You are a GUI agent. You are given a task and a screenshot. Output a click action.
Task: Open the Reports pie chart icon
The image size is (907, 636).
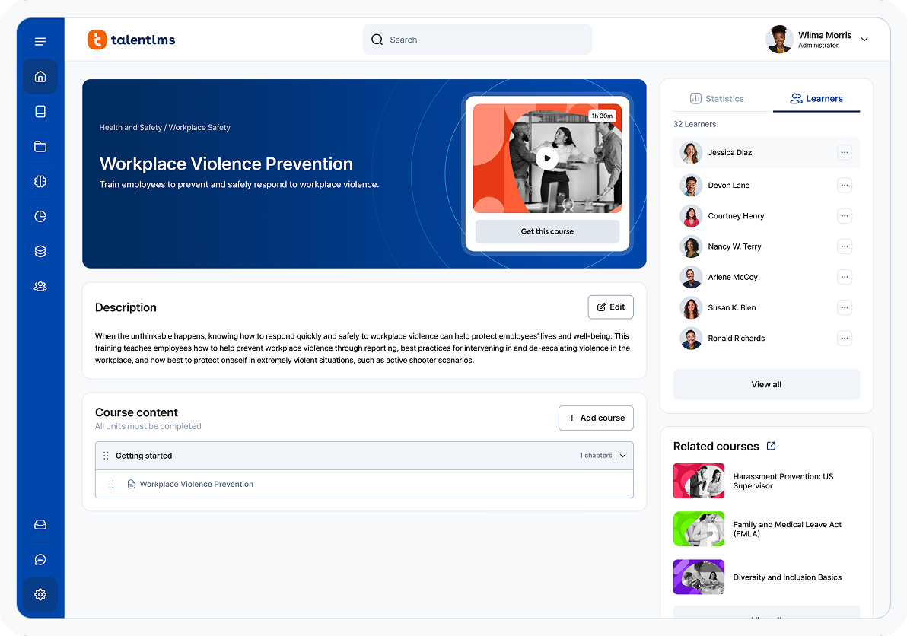tap(40, 216)
